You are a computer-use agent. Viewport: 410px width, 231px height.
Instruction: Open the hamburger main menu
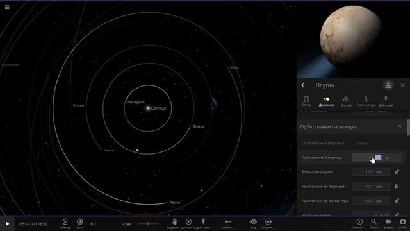point(7,7)
